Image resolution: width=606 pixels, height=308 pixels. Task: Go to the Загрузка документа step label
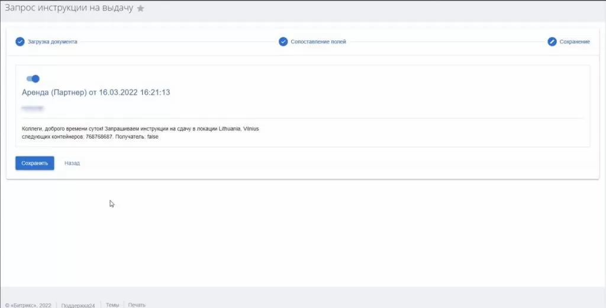pos(52,42)
